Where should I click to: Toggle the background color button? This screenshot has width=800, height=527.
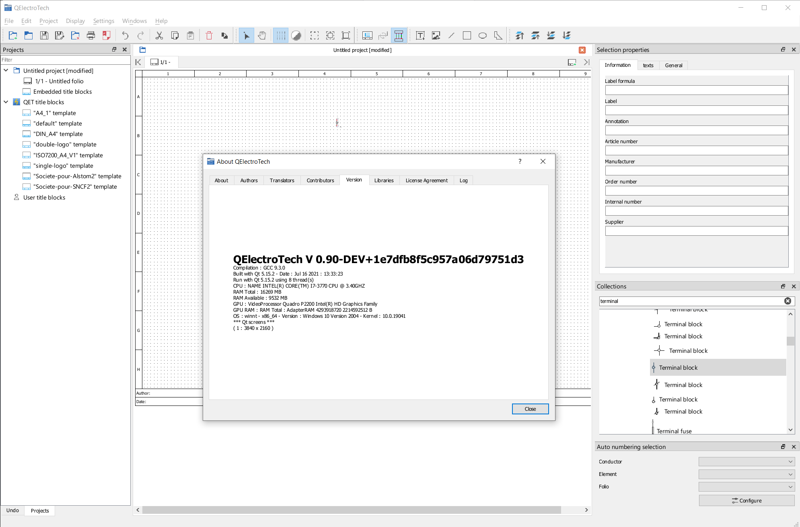pyautogui.click(x=296, y=35)
